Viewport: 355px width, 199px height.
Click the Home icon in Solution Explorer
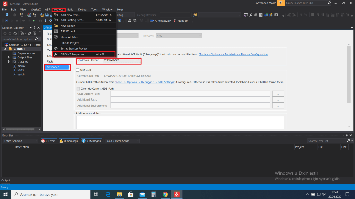pos(15,34)
